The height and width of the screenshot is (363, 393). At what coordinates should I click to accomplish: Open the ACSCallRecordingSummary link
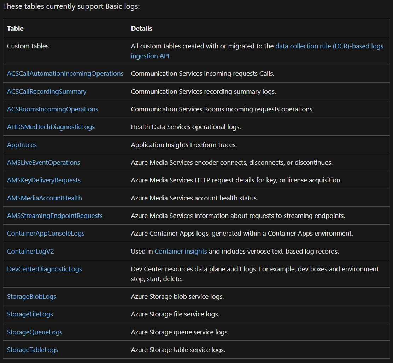click(47, 92)
